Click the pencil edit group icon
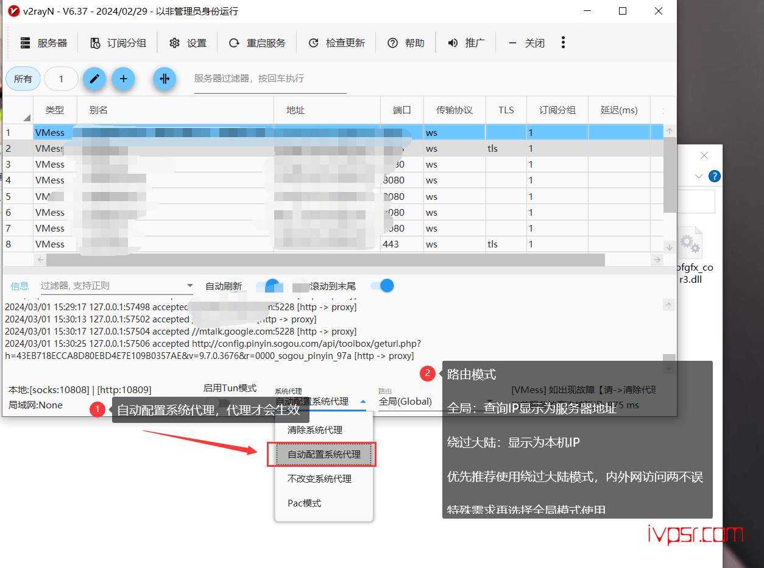Screen dimensions: 764x568 coord(94,79)
